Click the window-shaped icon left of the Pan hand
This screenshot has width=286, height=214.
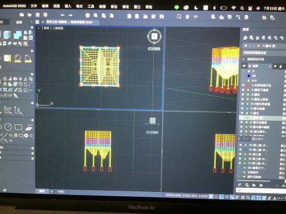(179, 17)
